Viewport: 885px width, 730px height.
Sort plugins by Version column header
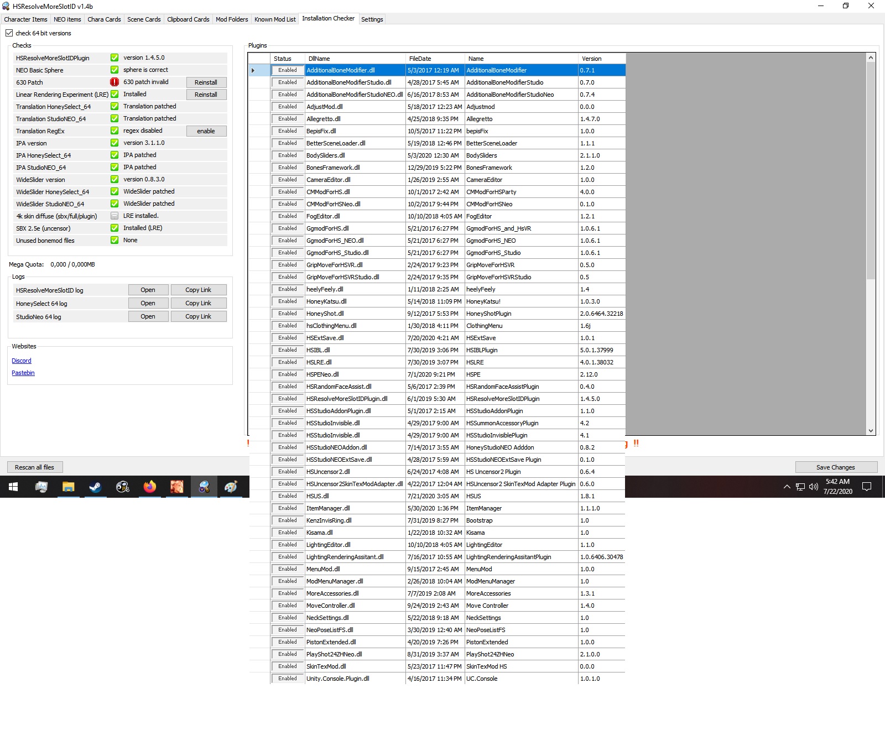pyautogui.click(x=602, y=59)
